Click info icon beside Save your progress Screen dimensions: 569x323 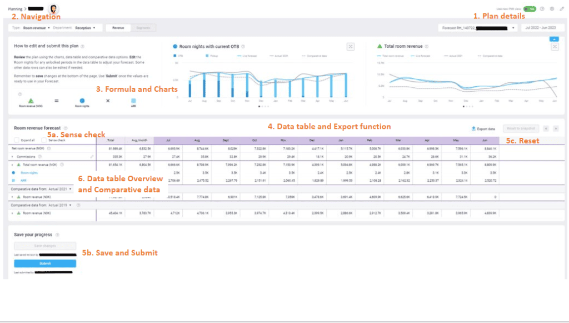tap(57, 235)
